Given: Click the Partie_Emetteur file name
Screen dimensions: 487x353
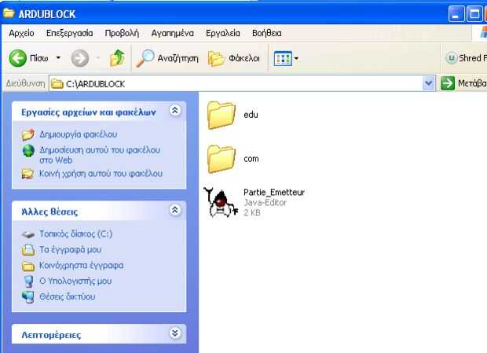Looking at the screenshot, I should [x=274, y=193].
